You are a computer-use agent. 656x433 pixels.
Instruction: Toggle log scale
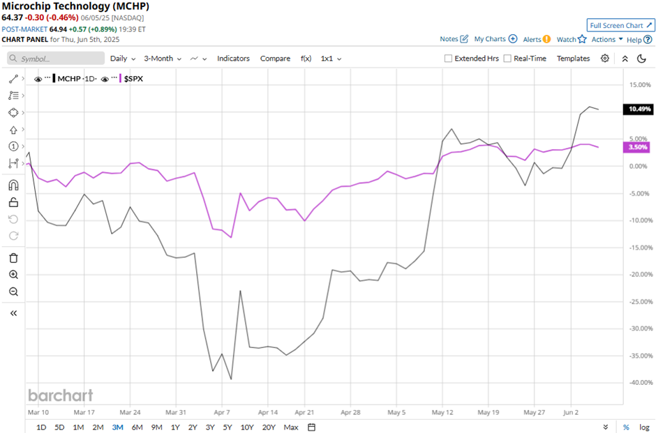[x=644, y=427]
